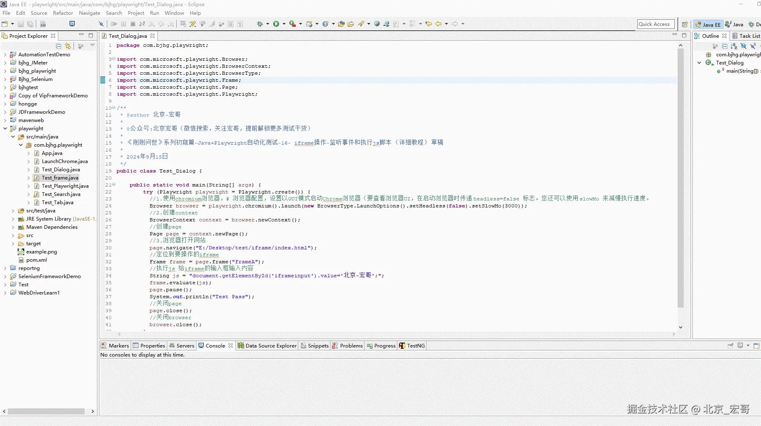Expand the src/test/java folder

point(13,211)
